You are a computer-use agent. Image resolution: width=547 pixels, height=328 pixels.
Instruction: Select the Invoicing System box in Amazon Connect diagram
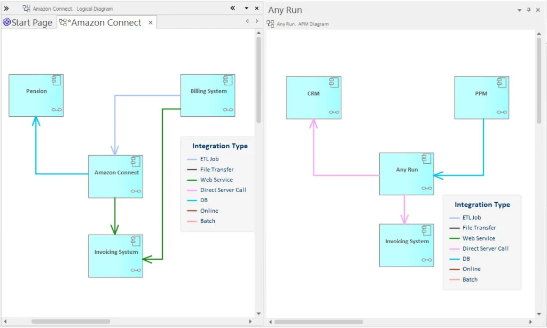tap(115, 256)
